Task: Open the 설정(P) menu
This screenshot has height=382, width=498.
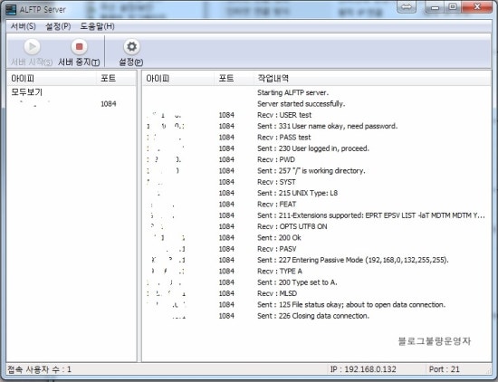Action: 58,26
